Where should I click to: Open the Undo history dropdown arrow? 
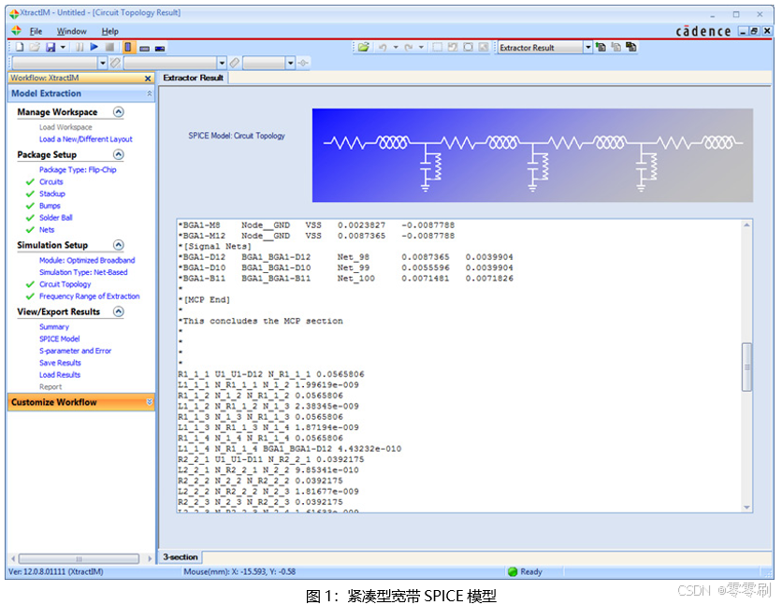[x=396, y=48]
